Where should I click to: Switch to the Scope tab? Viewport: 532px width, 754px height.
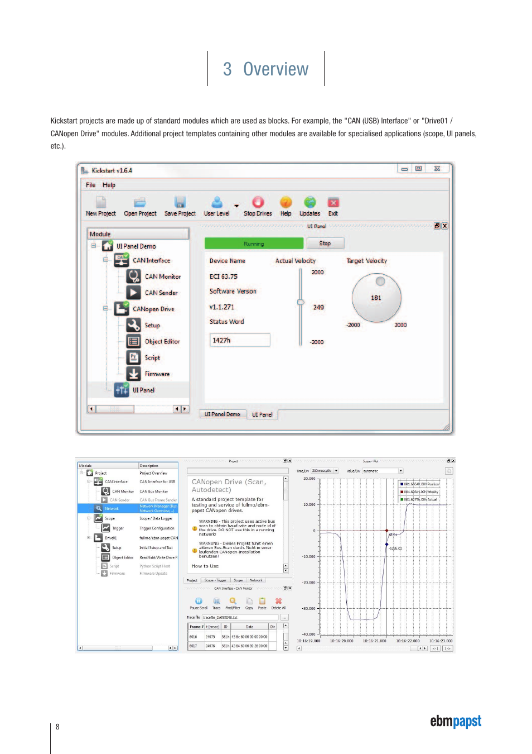[x=238, y=580]
